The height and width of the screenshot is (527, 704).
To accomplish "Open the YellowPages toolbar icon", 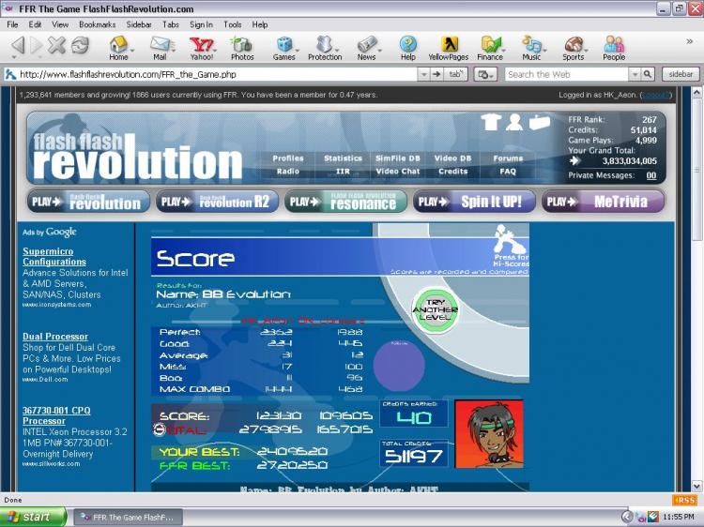I will point(448,48).
